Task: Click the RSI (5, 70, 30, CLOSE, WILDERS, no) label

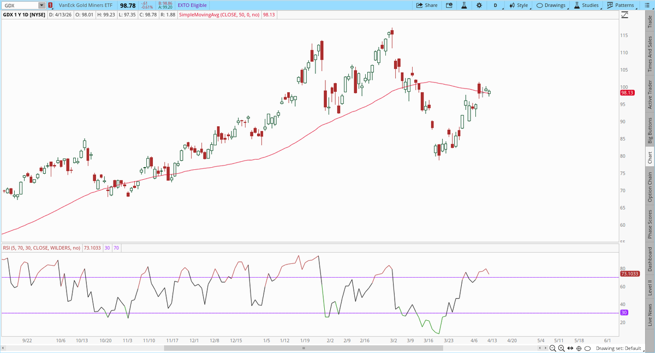Action: coord(41,248)
